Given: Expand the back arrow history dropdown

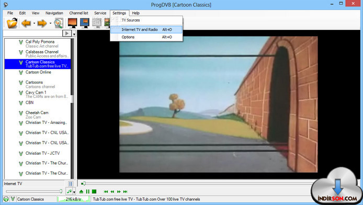Looking at the screenshot, I should coord(35,24).
